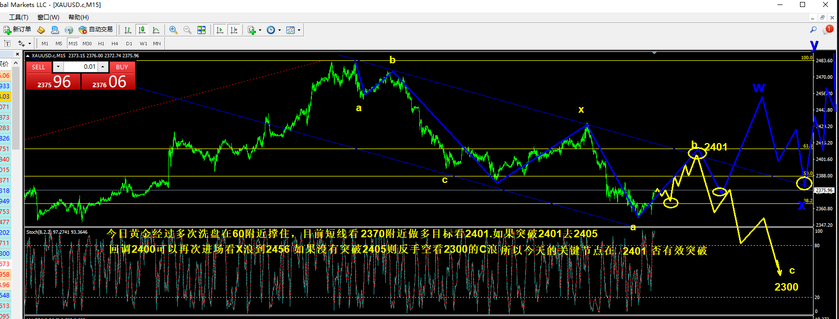The image size is (839, 319).
Task: Expand the arrows tool dropdown
Action: pos(30,43)
